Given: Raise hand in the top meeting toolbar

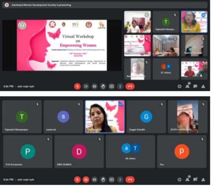Looking at the screenshot, I should coord(103,86).
